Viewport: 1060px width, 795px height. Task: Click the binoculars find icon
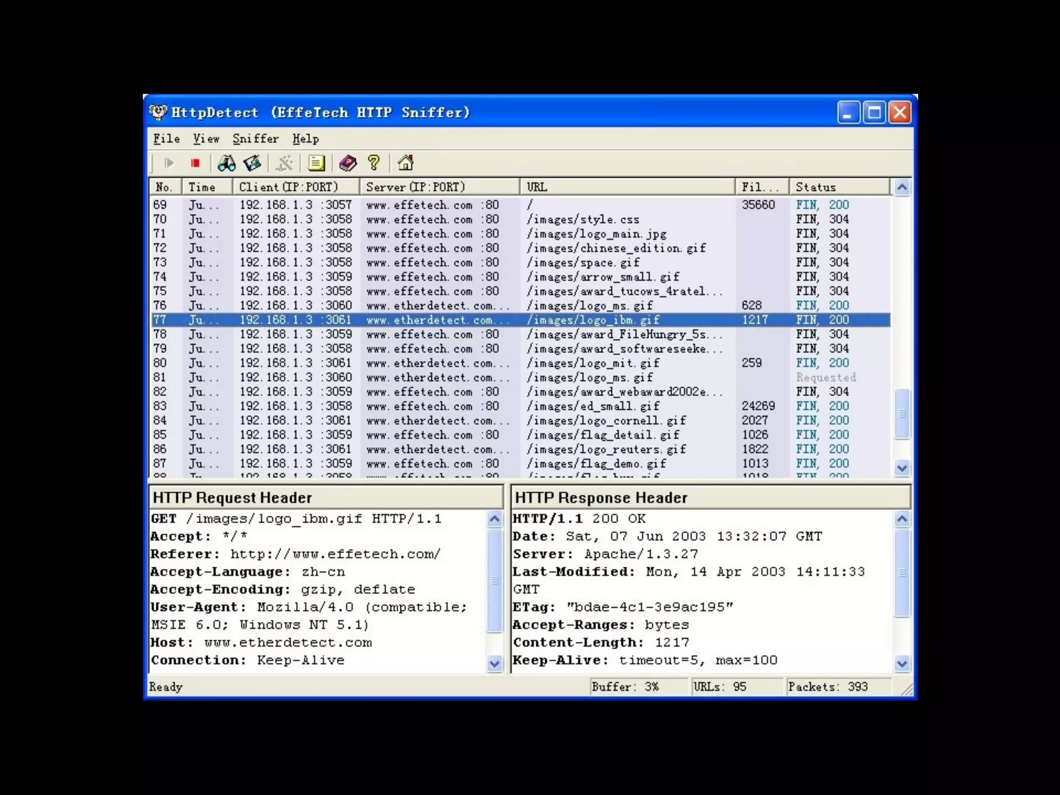click(226, 164)
